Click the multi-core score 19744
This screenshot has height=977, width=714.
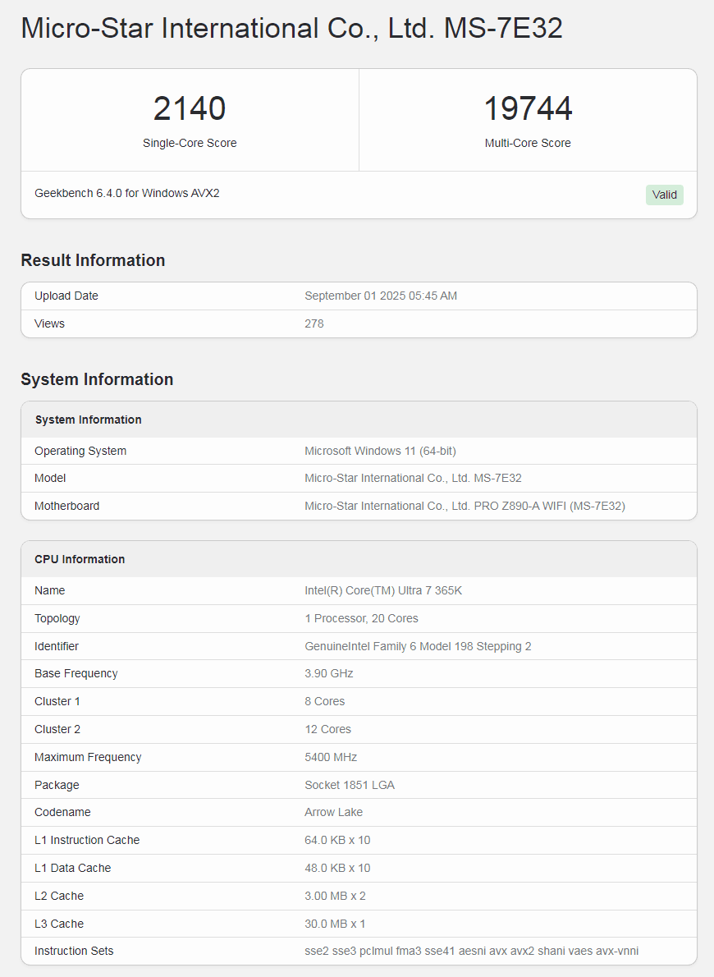[528, 108]
